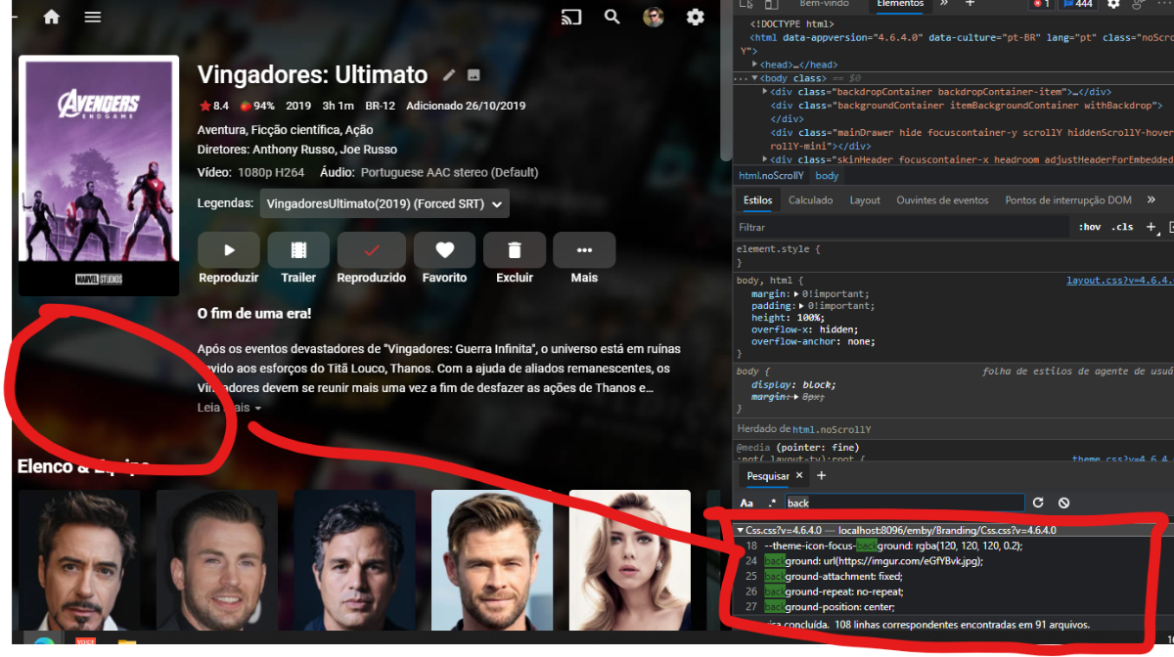The width and height of the screenshot is (1174, 657).
Task: Open director Anthony Russo link
Action: coord(293,150)
